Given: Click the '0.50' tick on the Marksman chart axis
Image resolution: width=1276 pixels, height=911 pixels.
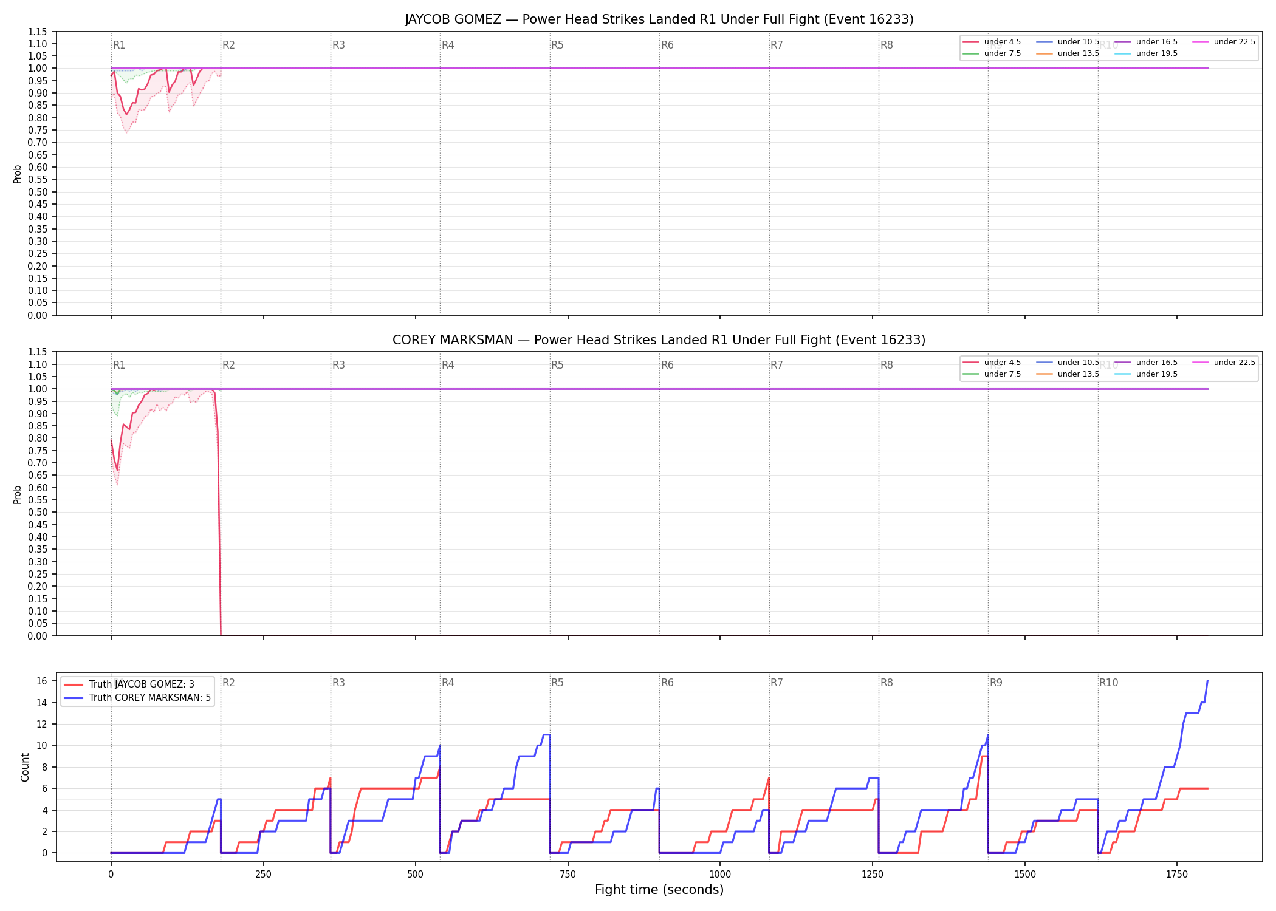Looking at the screenshot, I should pos(38,513).
